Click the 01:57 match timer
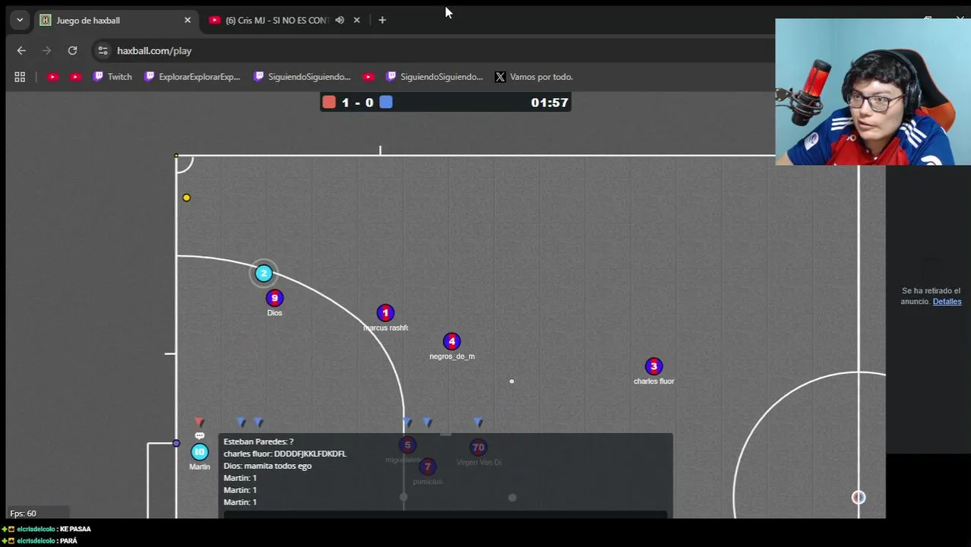 (549, 103)
